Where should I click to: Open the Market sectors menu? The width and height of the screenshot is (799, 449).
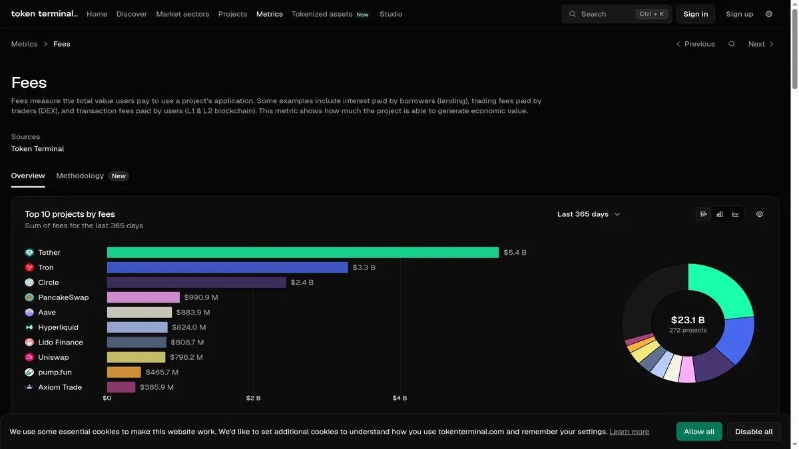(x=182, y=14)
